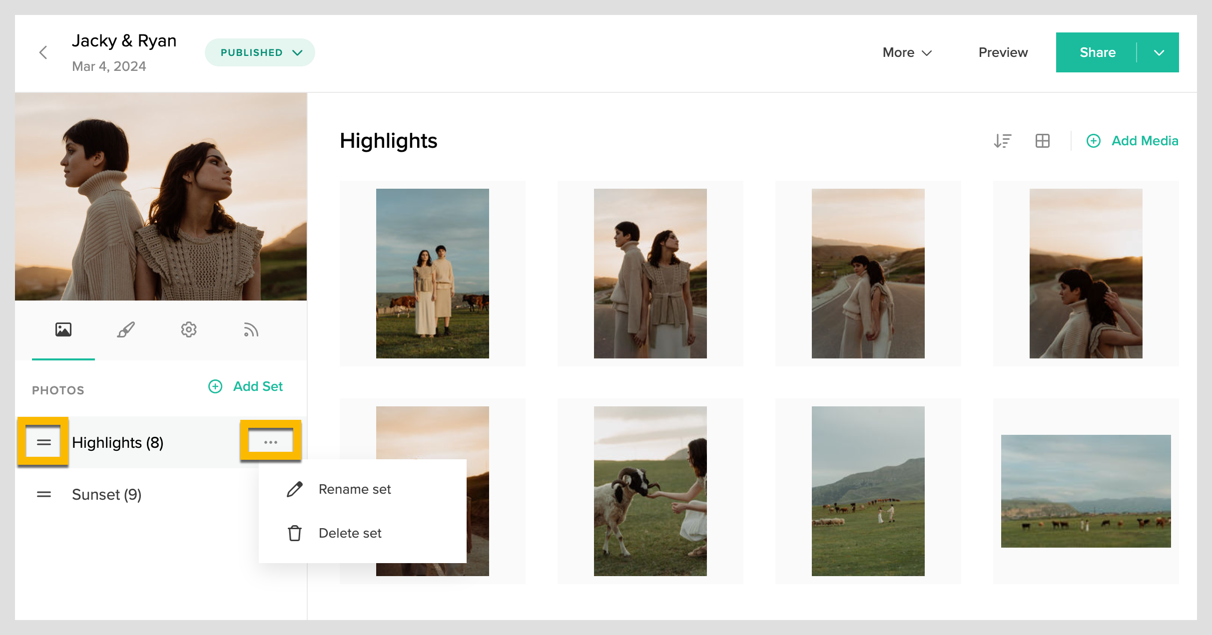Choose Delete set from context menu
This screenshot has width=1212, height=635.
[350, 533]
